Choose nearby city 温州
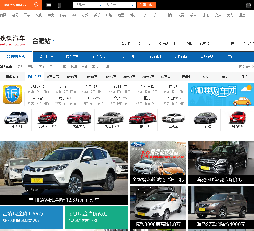The image size is (254, 231). click(x=106, y=67)
